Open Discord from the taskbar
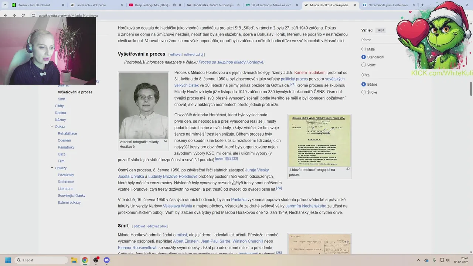 click(x=107, y=260)
